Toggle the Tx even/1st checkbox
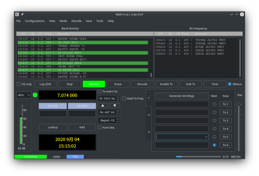Image resolution: width=259 pixels, height=176 pixels. click(100, 92)
